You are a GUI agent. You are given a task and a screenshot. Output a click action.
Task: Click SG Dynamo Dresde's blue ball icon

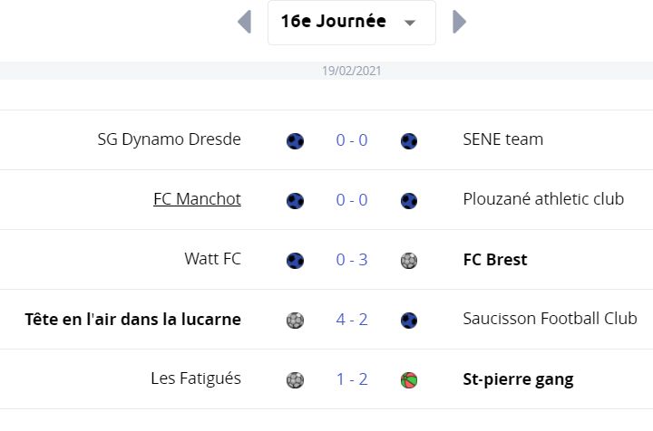pos(295,141)
